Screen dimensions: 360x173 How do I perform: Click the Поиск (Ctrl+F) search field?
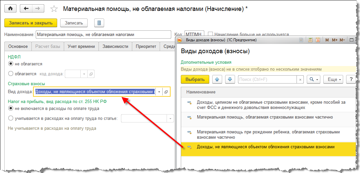tap(268, 80)
